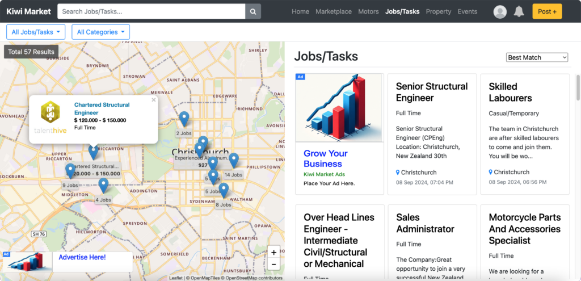
Task: Click the Ad badge on Grow Your Business
Action: [300, 77]
